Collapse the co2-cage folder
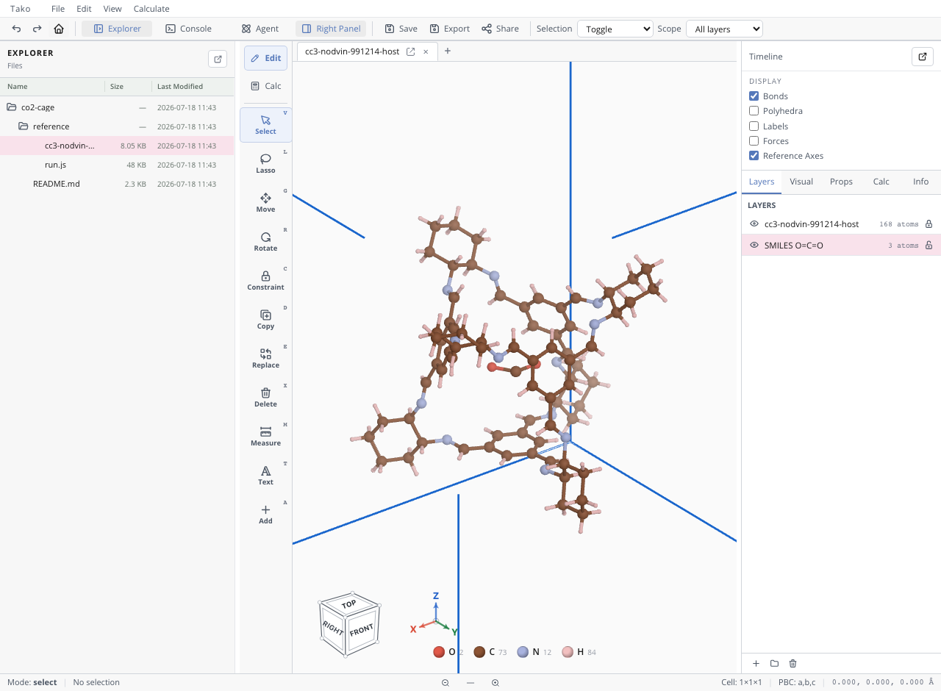The width and height of the screenshot is (941, 691). click(11, 107)
